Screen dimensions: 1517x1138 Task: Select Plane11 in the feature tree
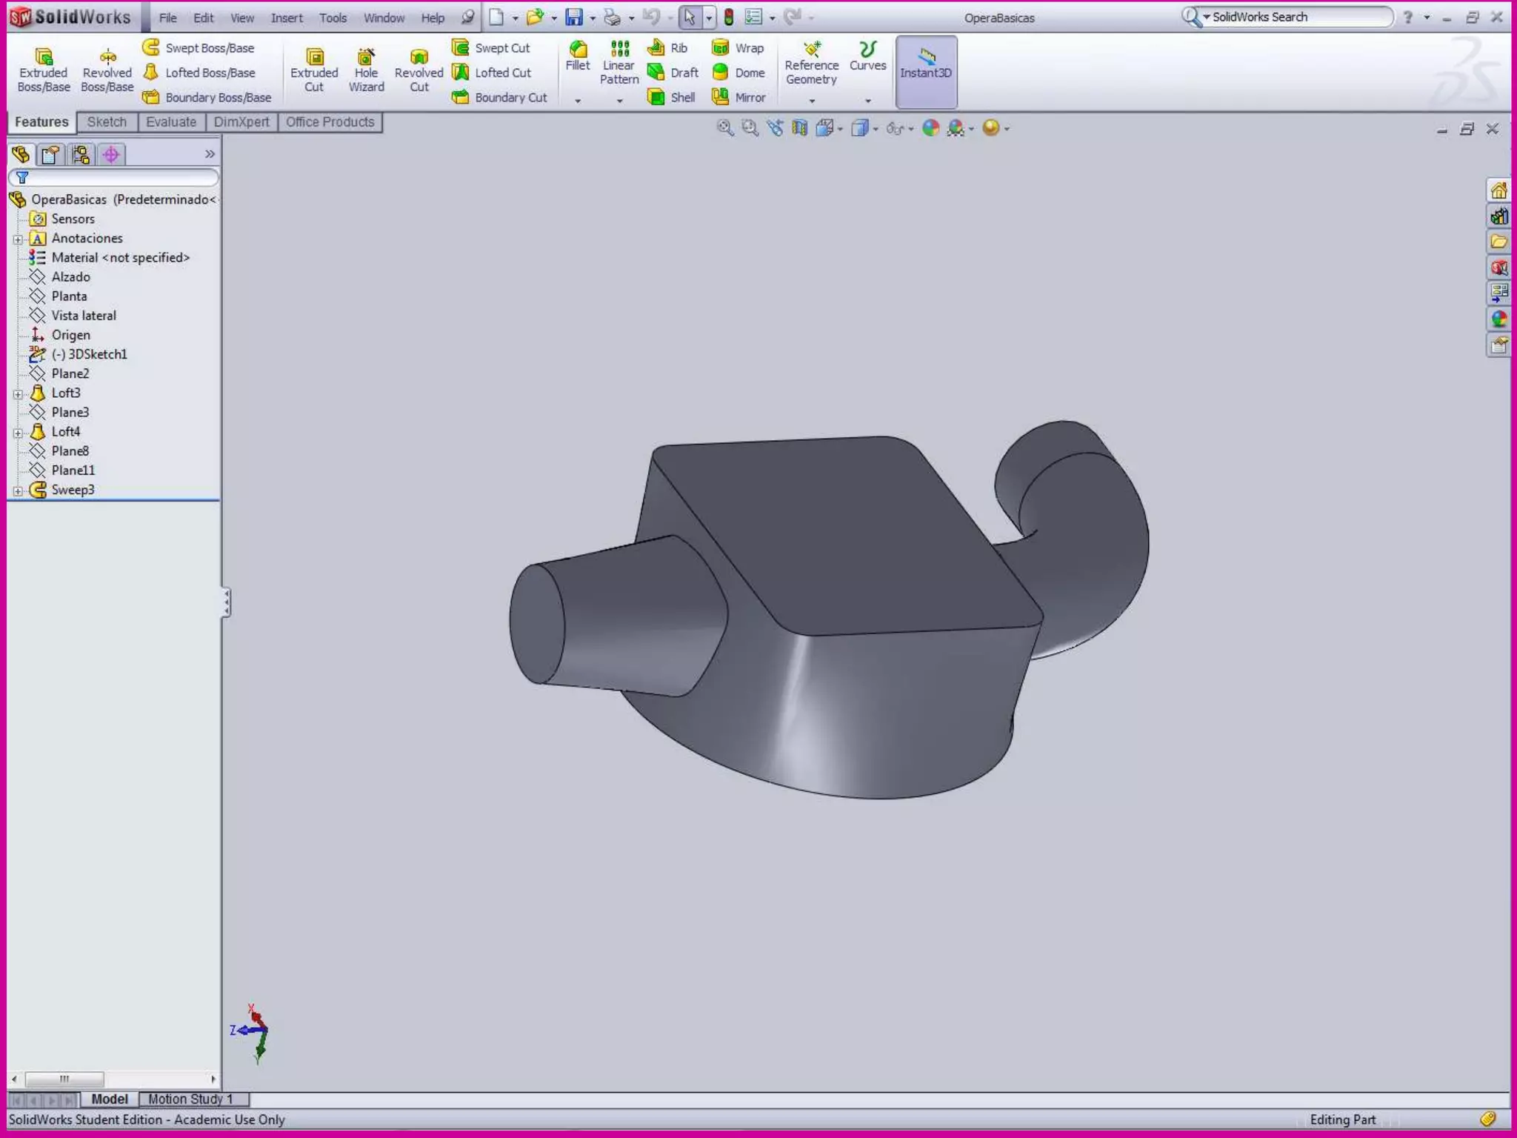click(73, 470)
